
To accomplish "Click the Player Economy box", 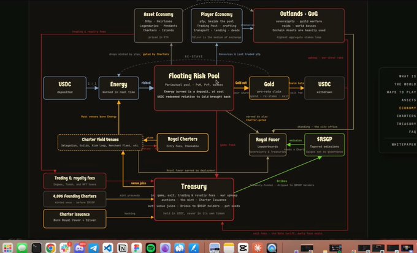I will coord(216,26).
